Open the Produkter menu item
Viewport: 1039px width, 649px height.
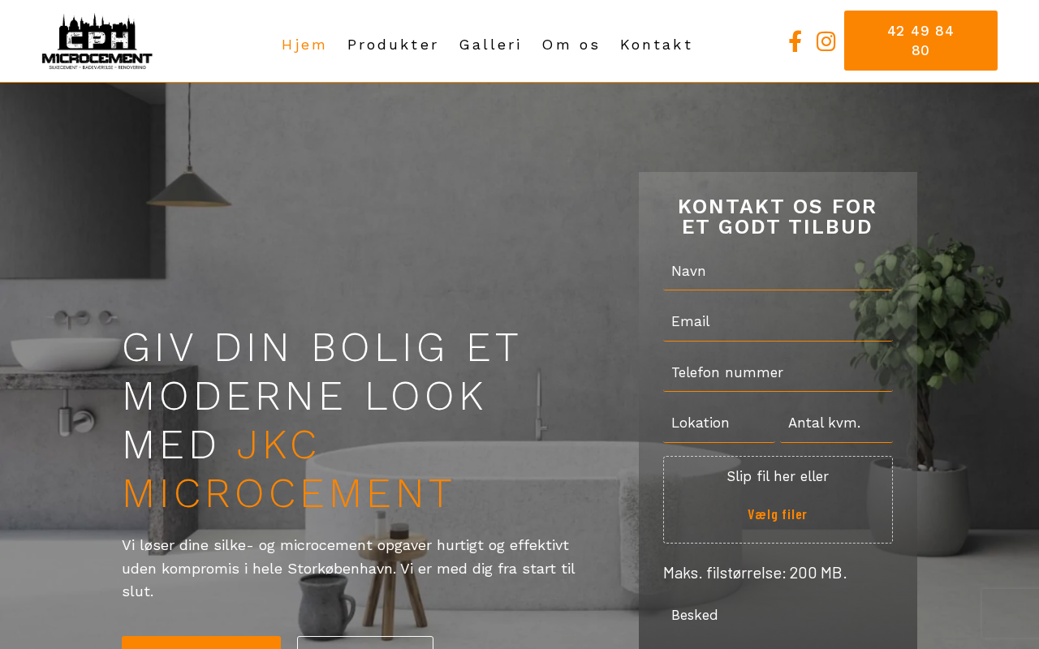click(x=393, y=45)
